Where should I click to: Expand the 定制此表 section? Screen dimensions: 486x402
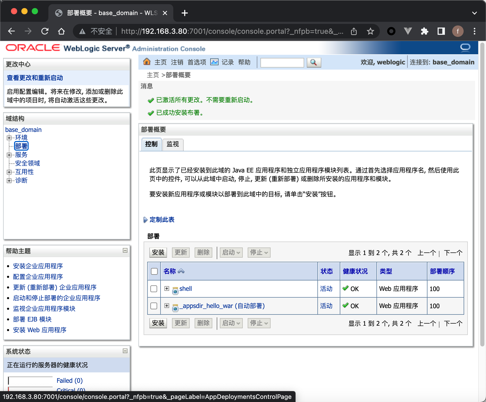[x=161, y=220]
